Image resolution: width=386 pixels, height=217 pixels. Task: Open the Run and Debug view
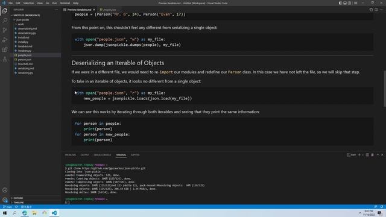(x=5, y=40)
